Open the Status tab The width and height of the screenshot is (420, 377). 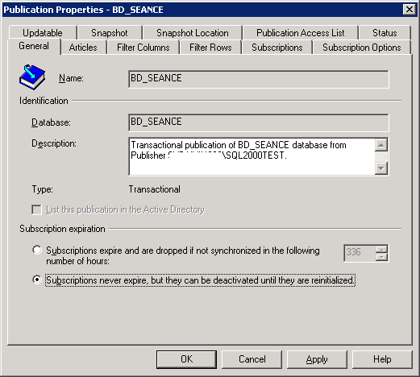385,33
